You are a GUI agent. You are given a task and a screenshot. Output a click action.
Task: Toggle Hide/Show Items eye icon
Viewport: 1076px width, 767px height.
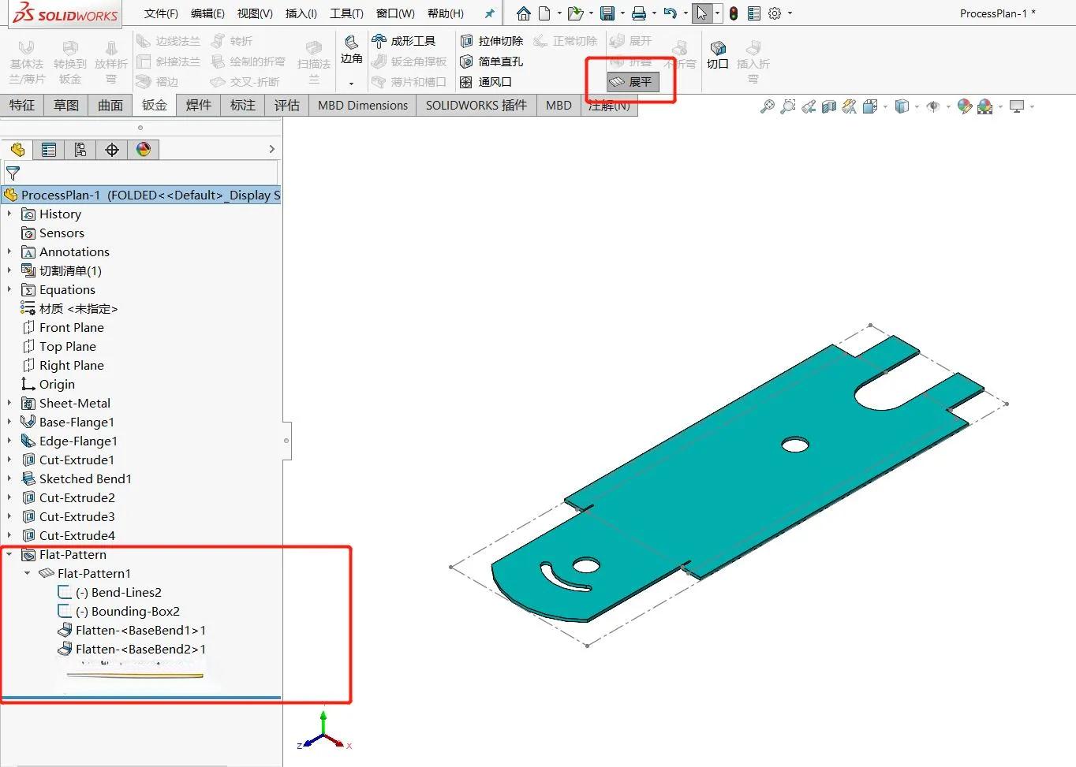pyautogui.click(x=932, y=106)
